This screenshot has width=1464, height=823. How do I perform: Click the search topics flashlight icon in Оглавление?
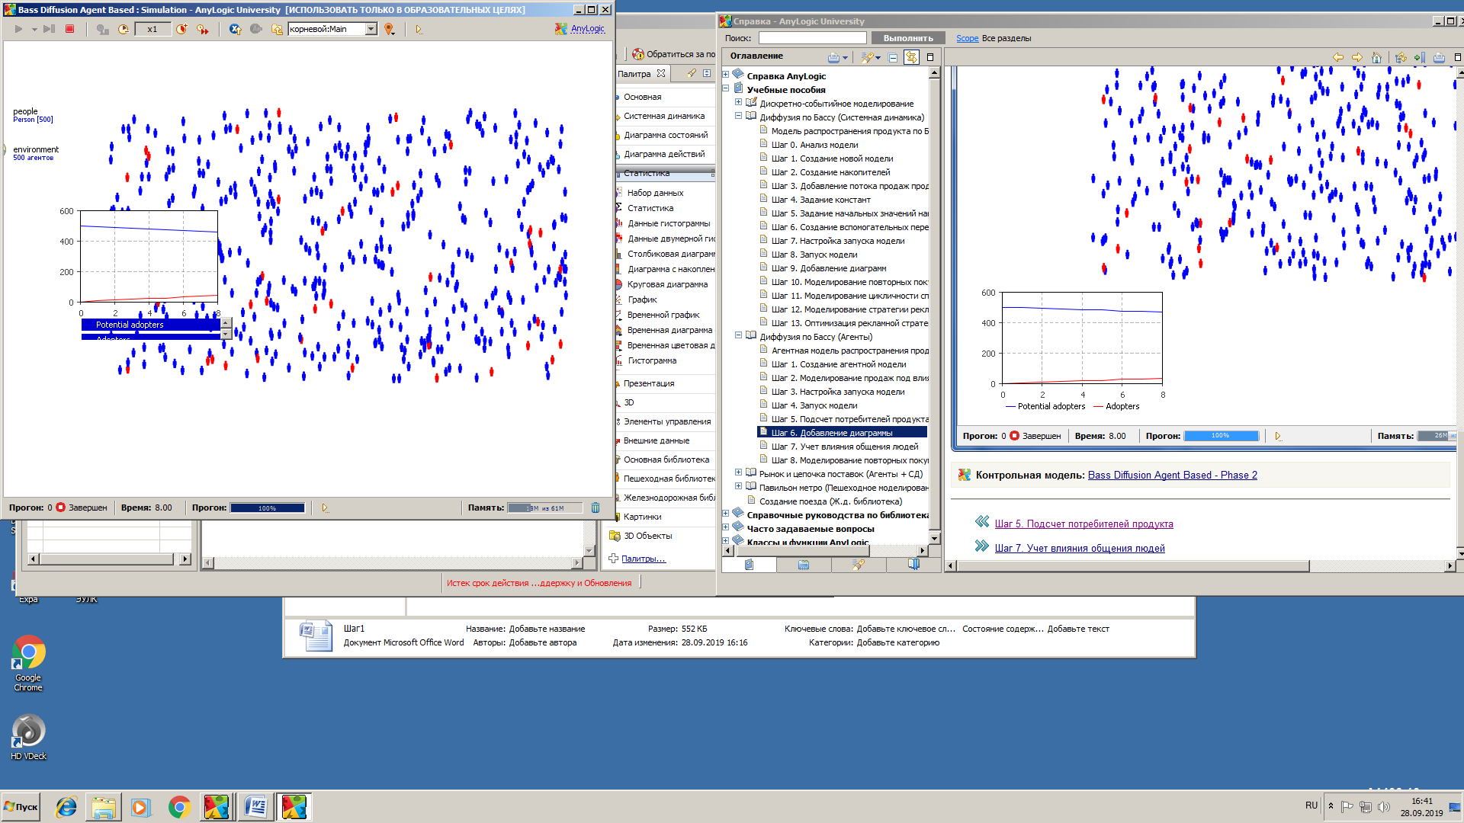(x=867, y=57)
